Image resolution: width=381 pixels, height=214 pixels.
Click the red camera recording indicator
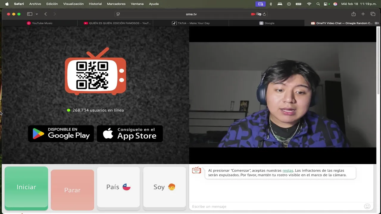coord(253,14)
